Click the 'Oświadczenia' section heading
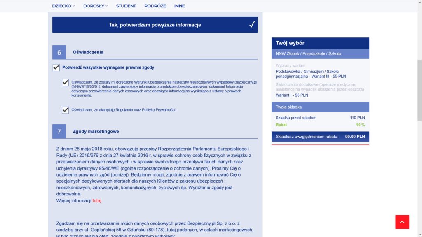The width and height of the screenshot is (422, 237). (88, 52)
